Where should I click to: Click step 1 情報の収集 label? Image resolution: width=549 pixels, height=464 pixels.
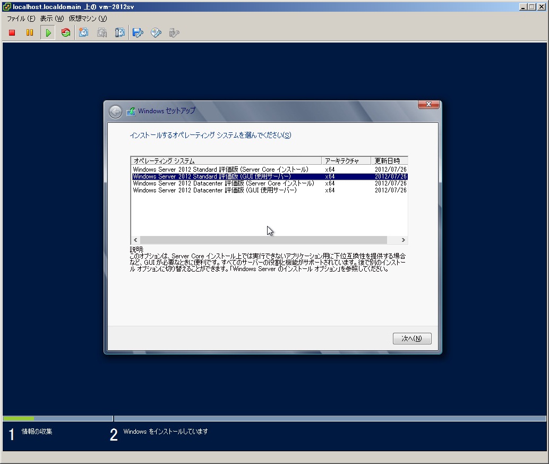[37, 432]
